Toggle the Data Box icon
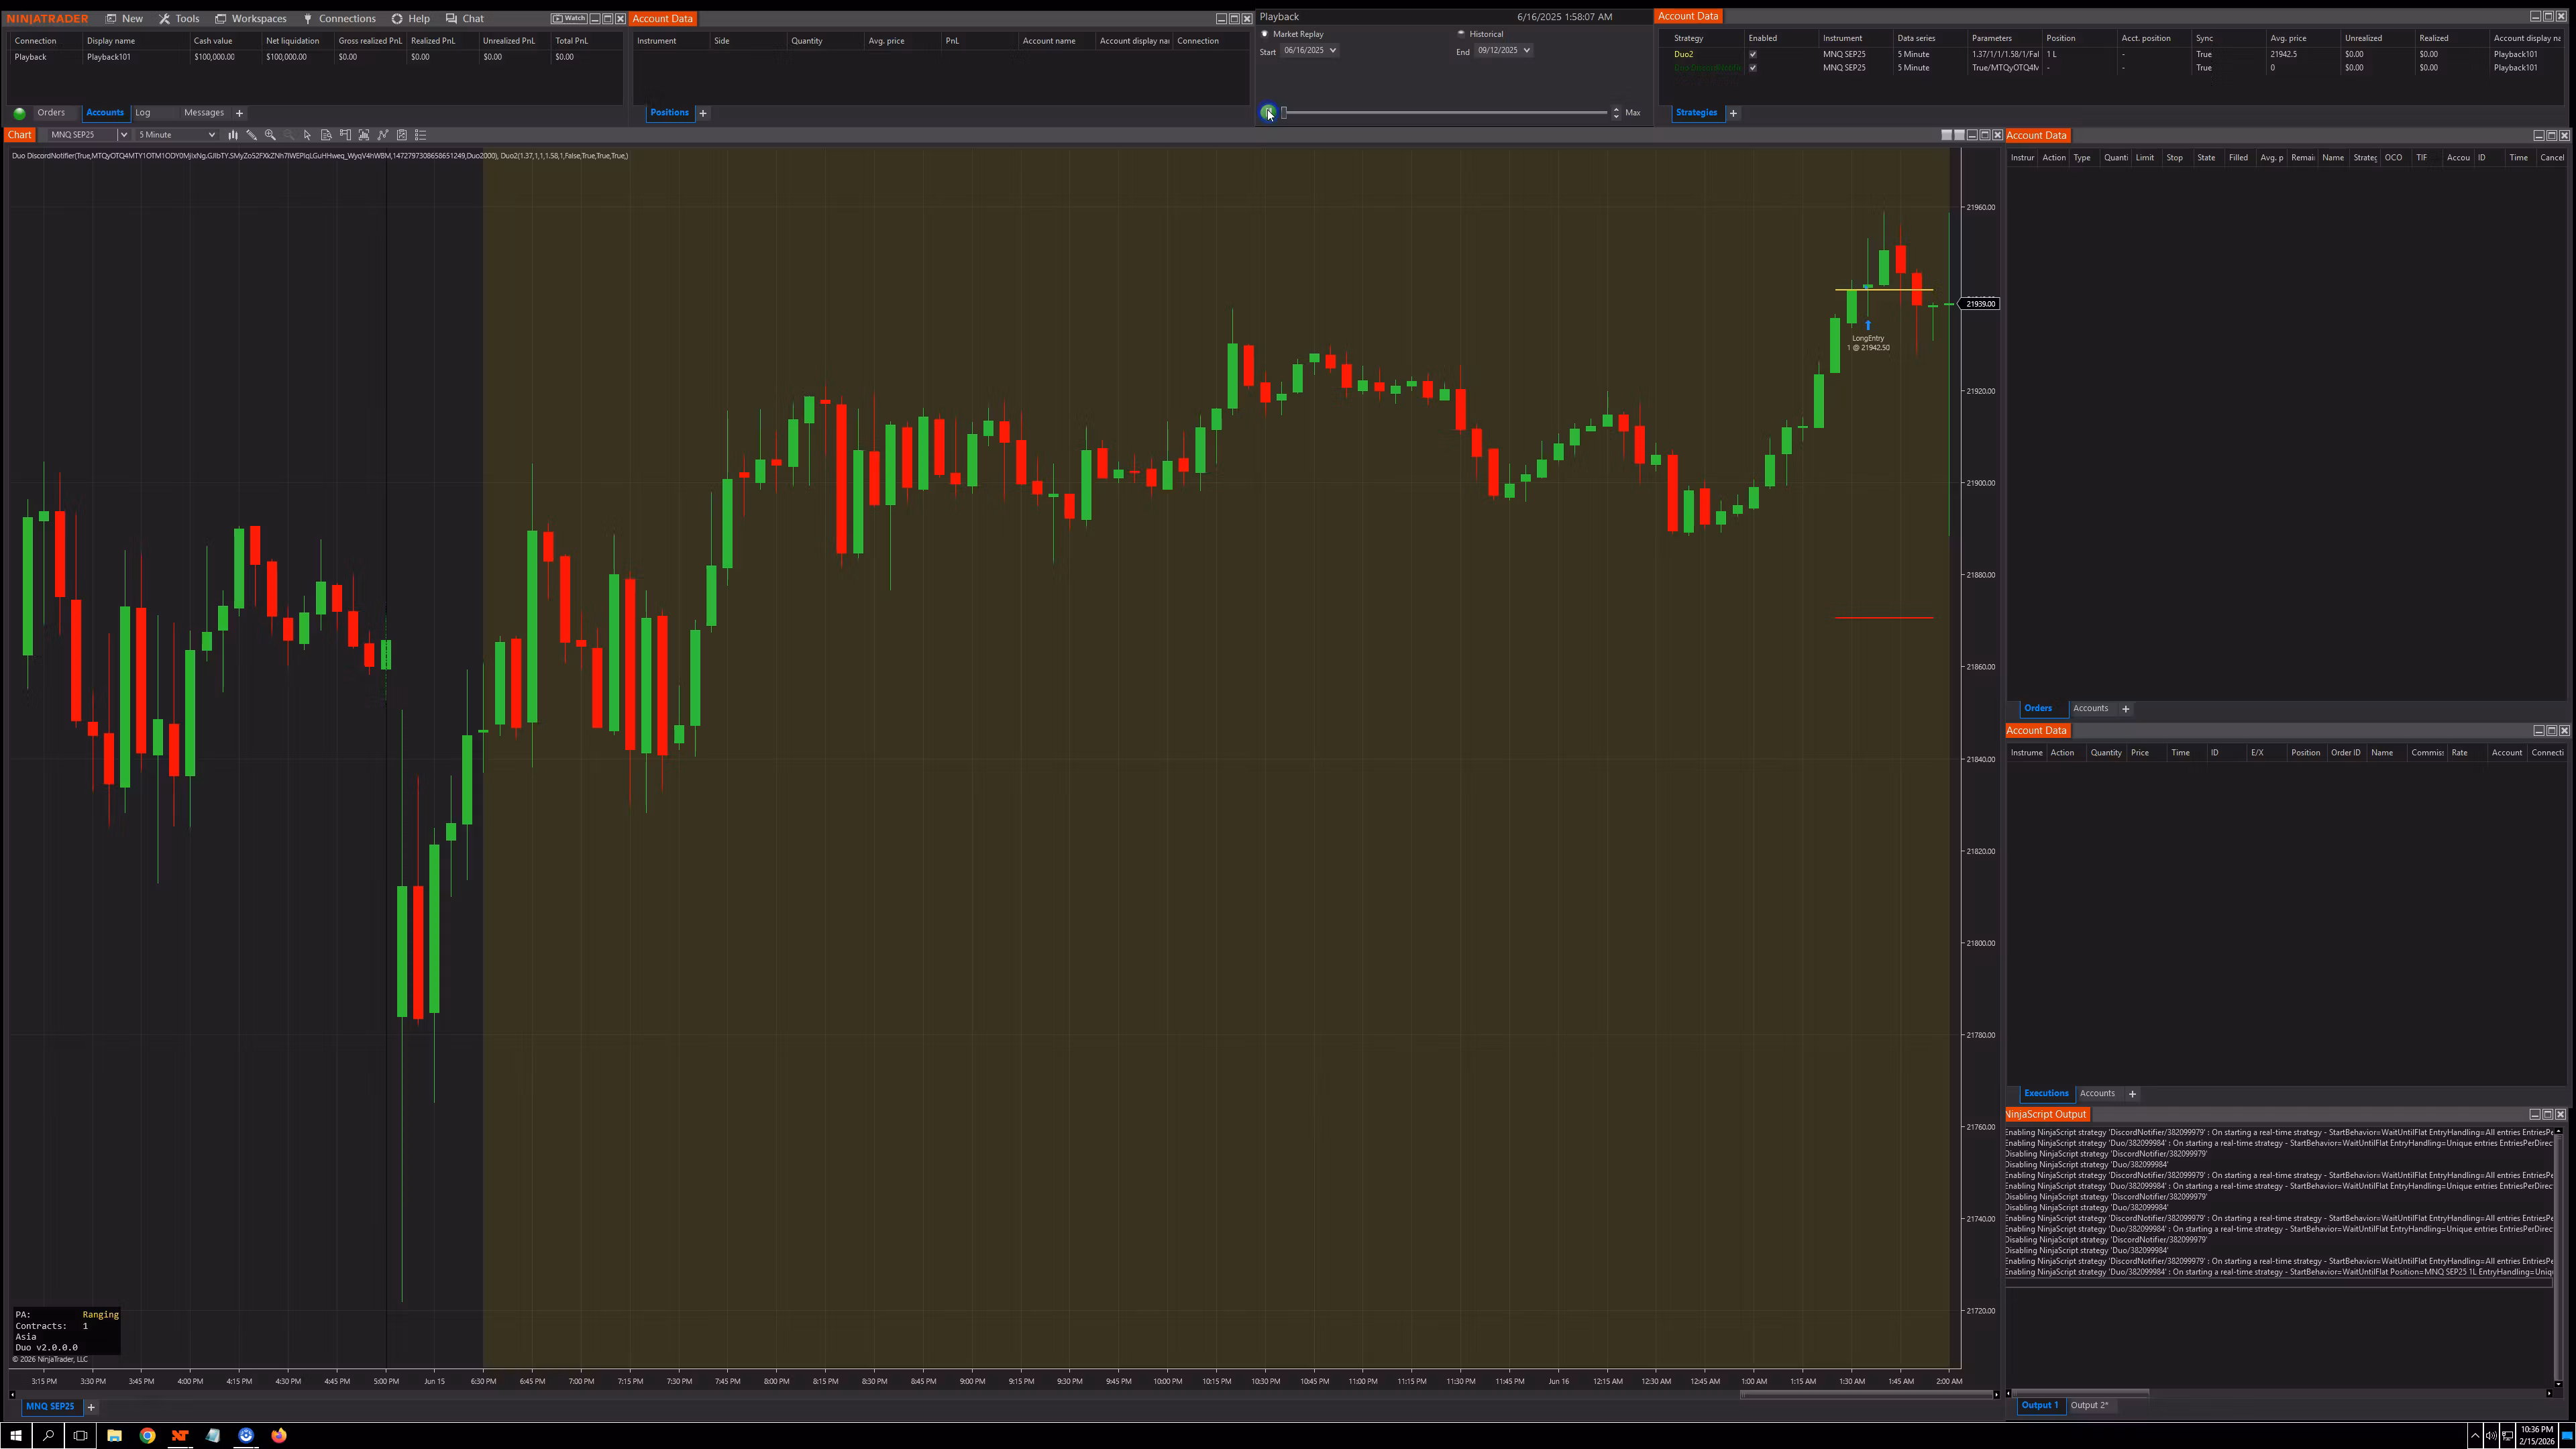Viewport: 2576px width, 1449px height. 326,134
